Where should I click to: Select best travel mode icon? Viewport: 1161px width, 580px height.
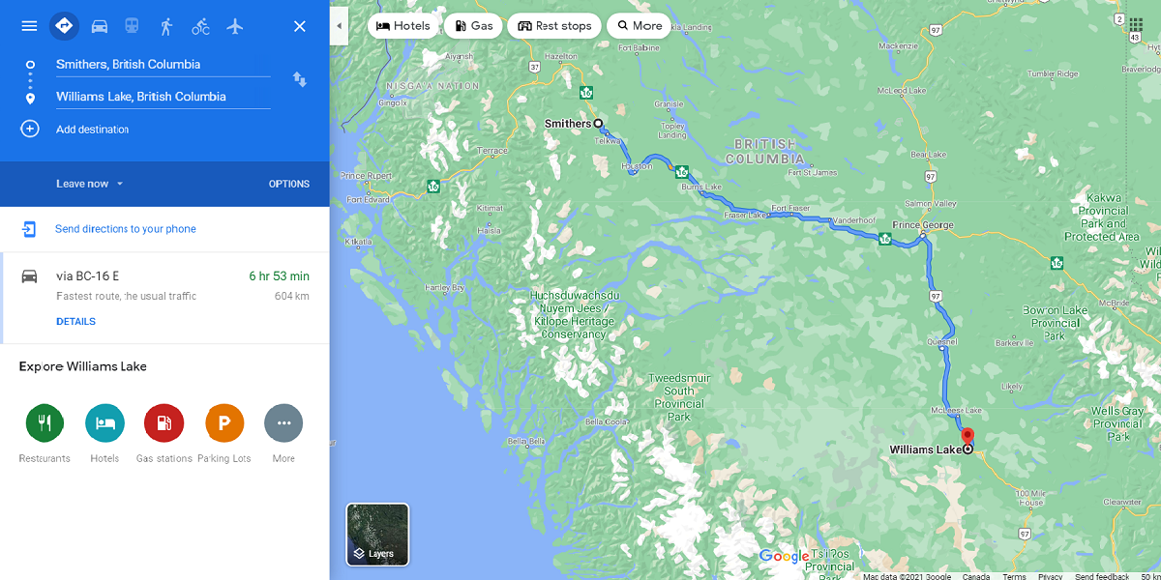(x=65, y=26)
